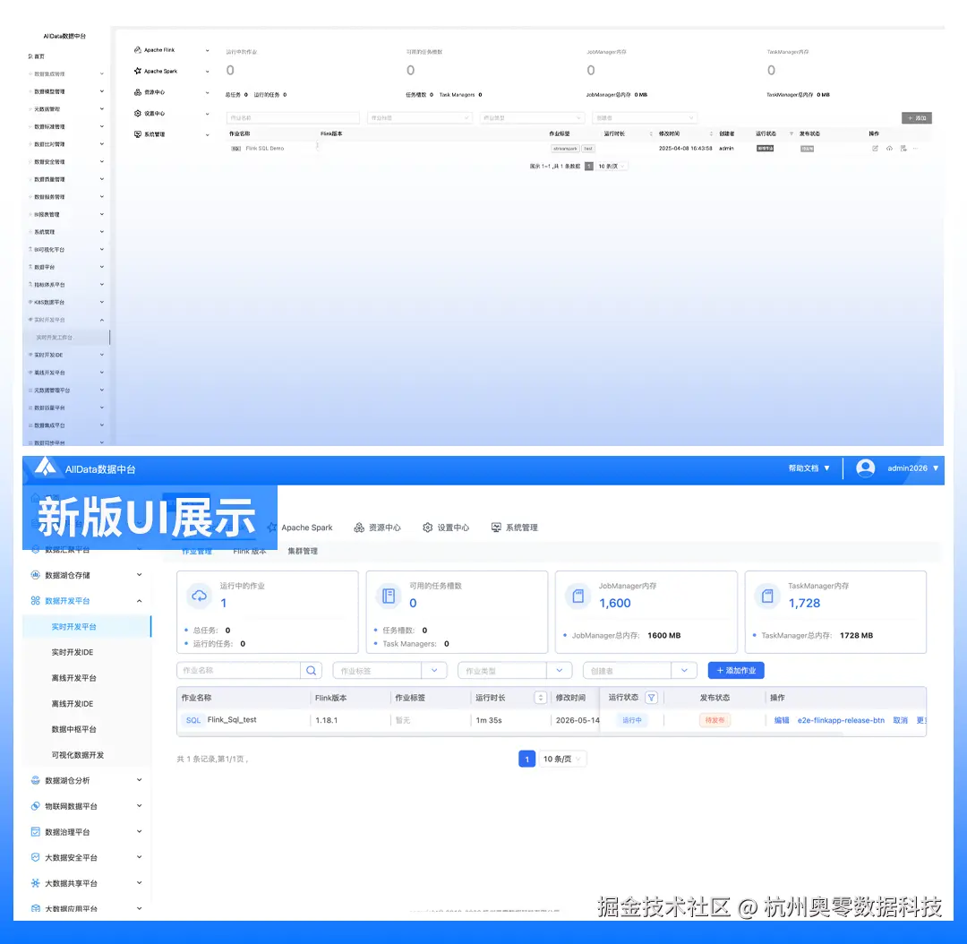Click the AllData logo in new UI header
Viewport: 967px width, 944px height.
pos(46,467)
